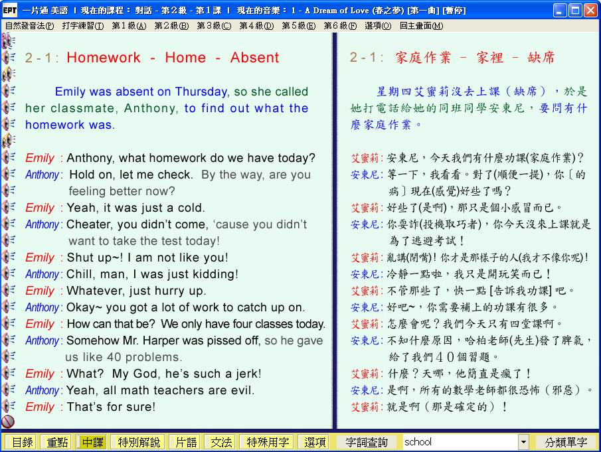
Task: Open the 打字練習 typing practice menu
Action: 82,26
